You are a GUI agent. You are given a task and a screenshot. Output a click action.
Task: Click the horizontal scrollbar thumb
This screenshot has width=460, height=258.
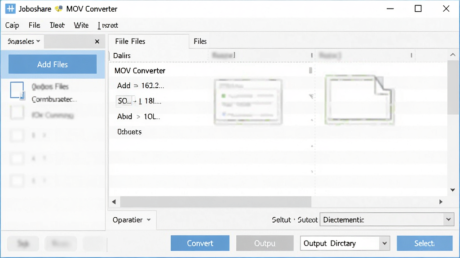(x=216, y=202)
